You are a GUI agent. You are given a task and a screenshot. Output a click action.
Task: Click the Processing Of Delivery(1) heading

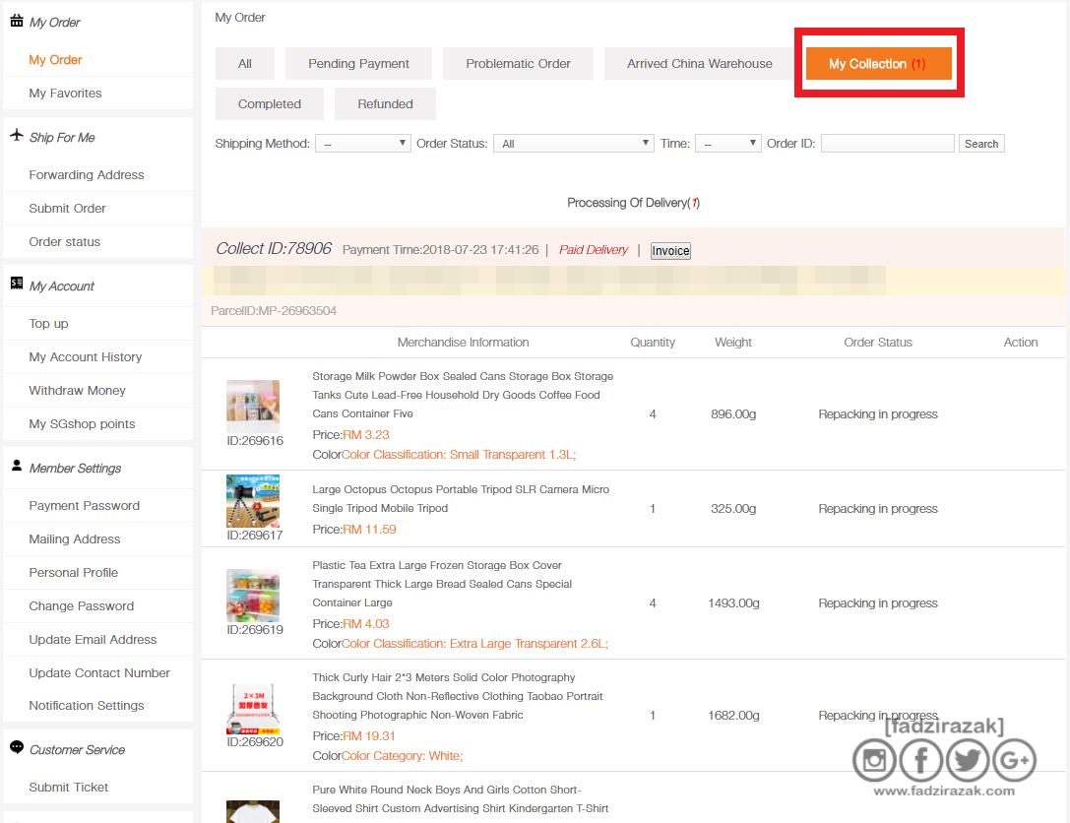pos(633,203)
